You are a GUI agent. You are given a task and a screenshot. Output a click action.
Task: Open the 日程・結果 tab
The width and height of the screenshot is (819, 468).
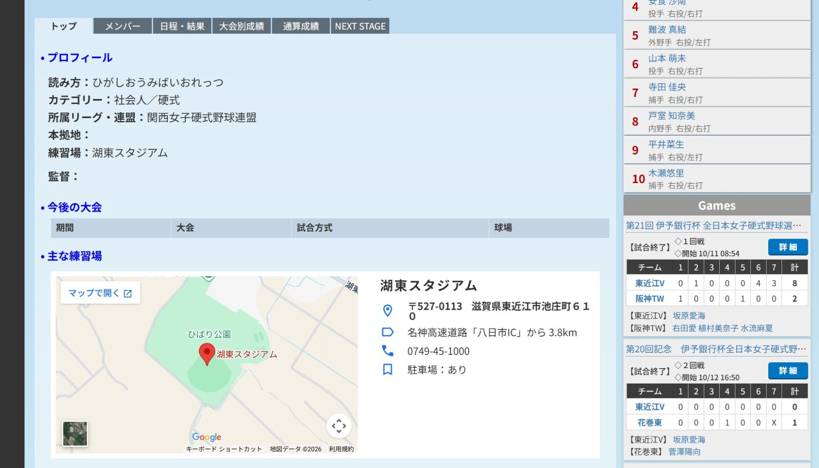click(182, 26)
